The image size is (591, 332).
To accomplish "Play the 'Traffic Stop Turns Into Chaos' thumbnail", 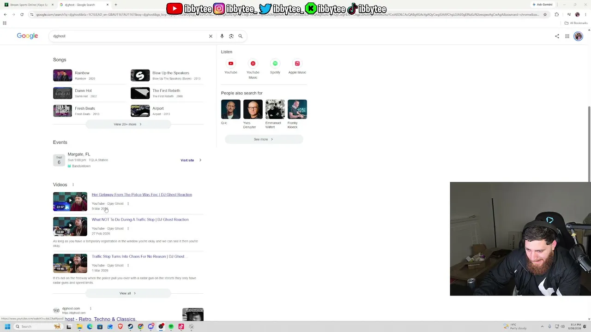I will [70, 263].
